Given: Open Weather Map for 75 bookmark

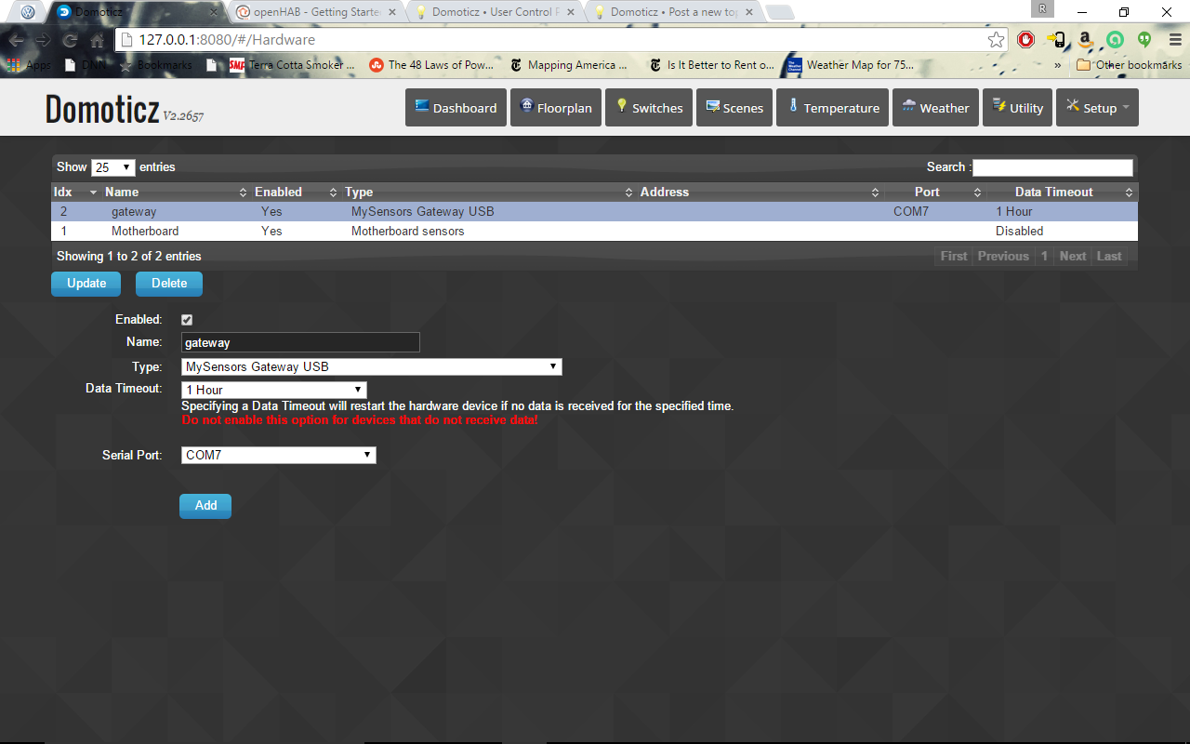Looking at the screenshot, I should coord(851,65).
